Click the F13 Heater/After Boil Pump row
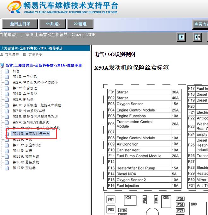 tap(144, 168)
